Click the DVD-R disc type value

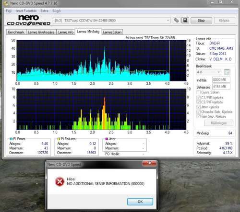(215, 43)
